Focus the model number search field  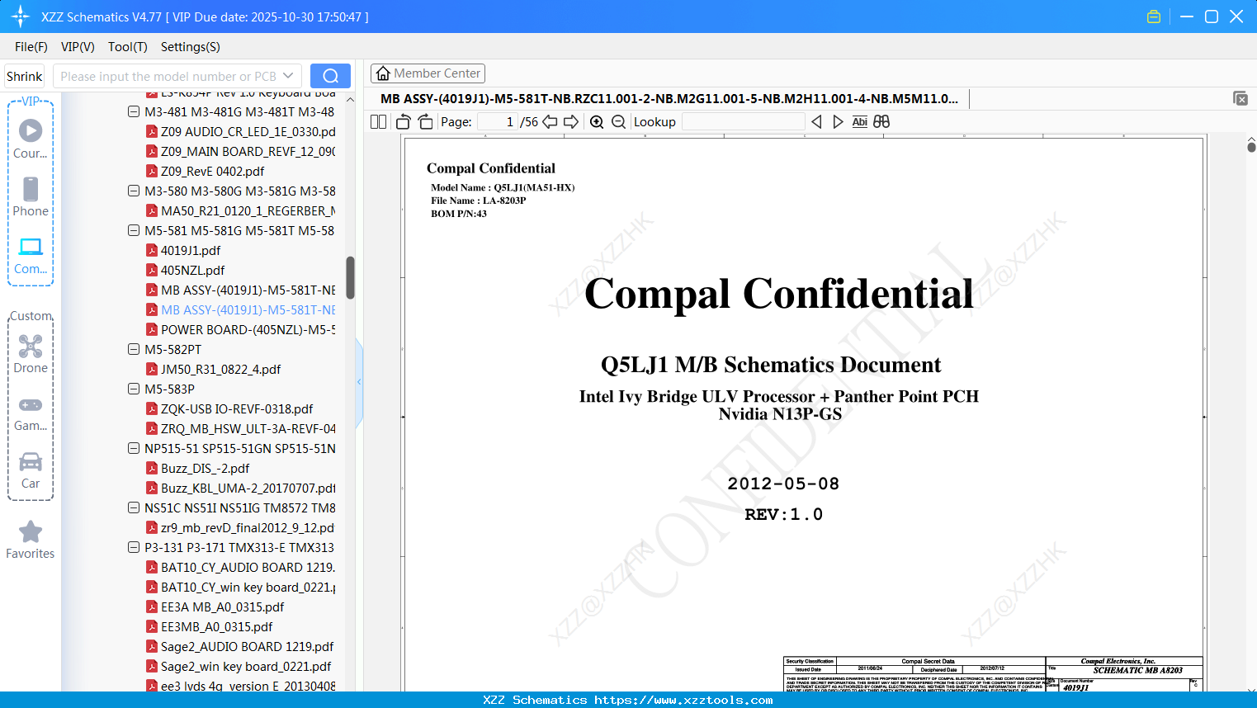[168, 76]
